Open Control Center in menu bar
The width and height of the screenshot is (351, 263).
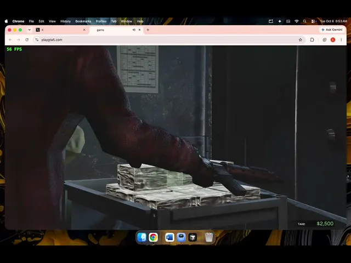(x=313, y=21)
